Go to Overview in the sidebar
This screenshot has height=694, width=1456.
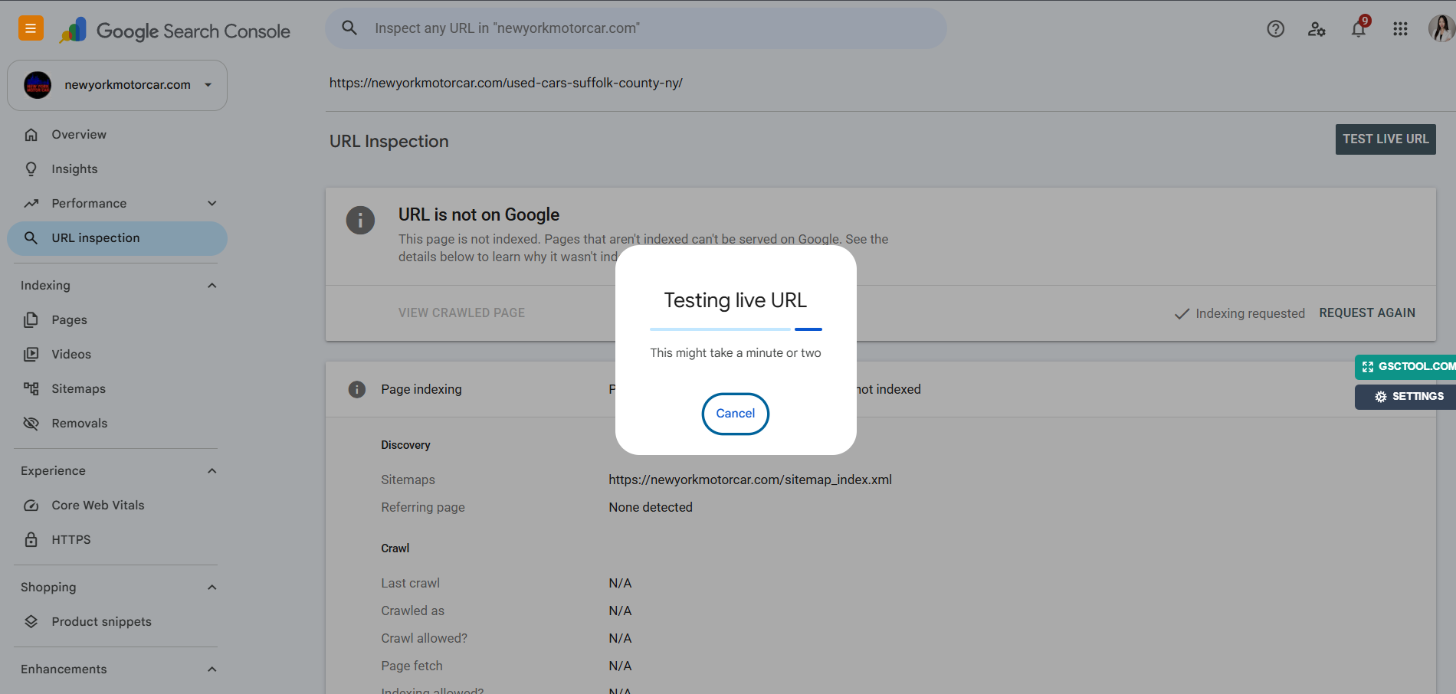(117, 135)
